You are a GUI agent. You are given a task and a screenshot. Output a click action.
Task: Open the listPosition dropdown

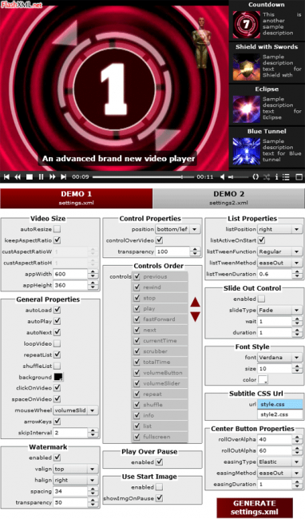click(x=280, y=229)
